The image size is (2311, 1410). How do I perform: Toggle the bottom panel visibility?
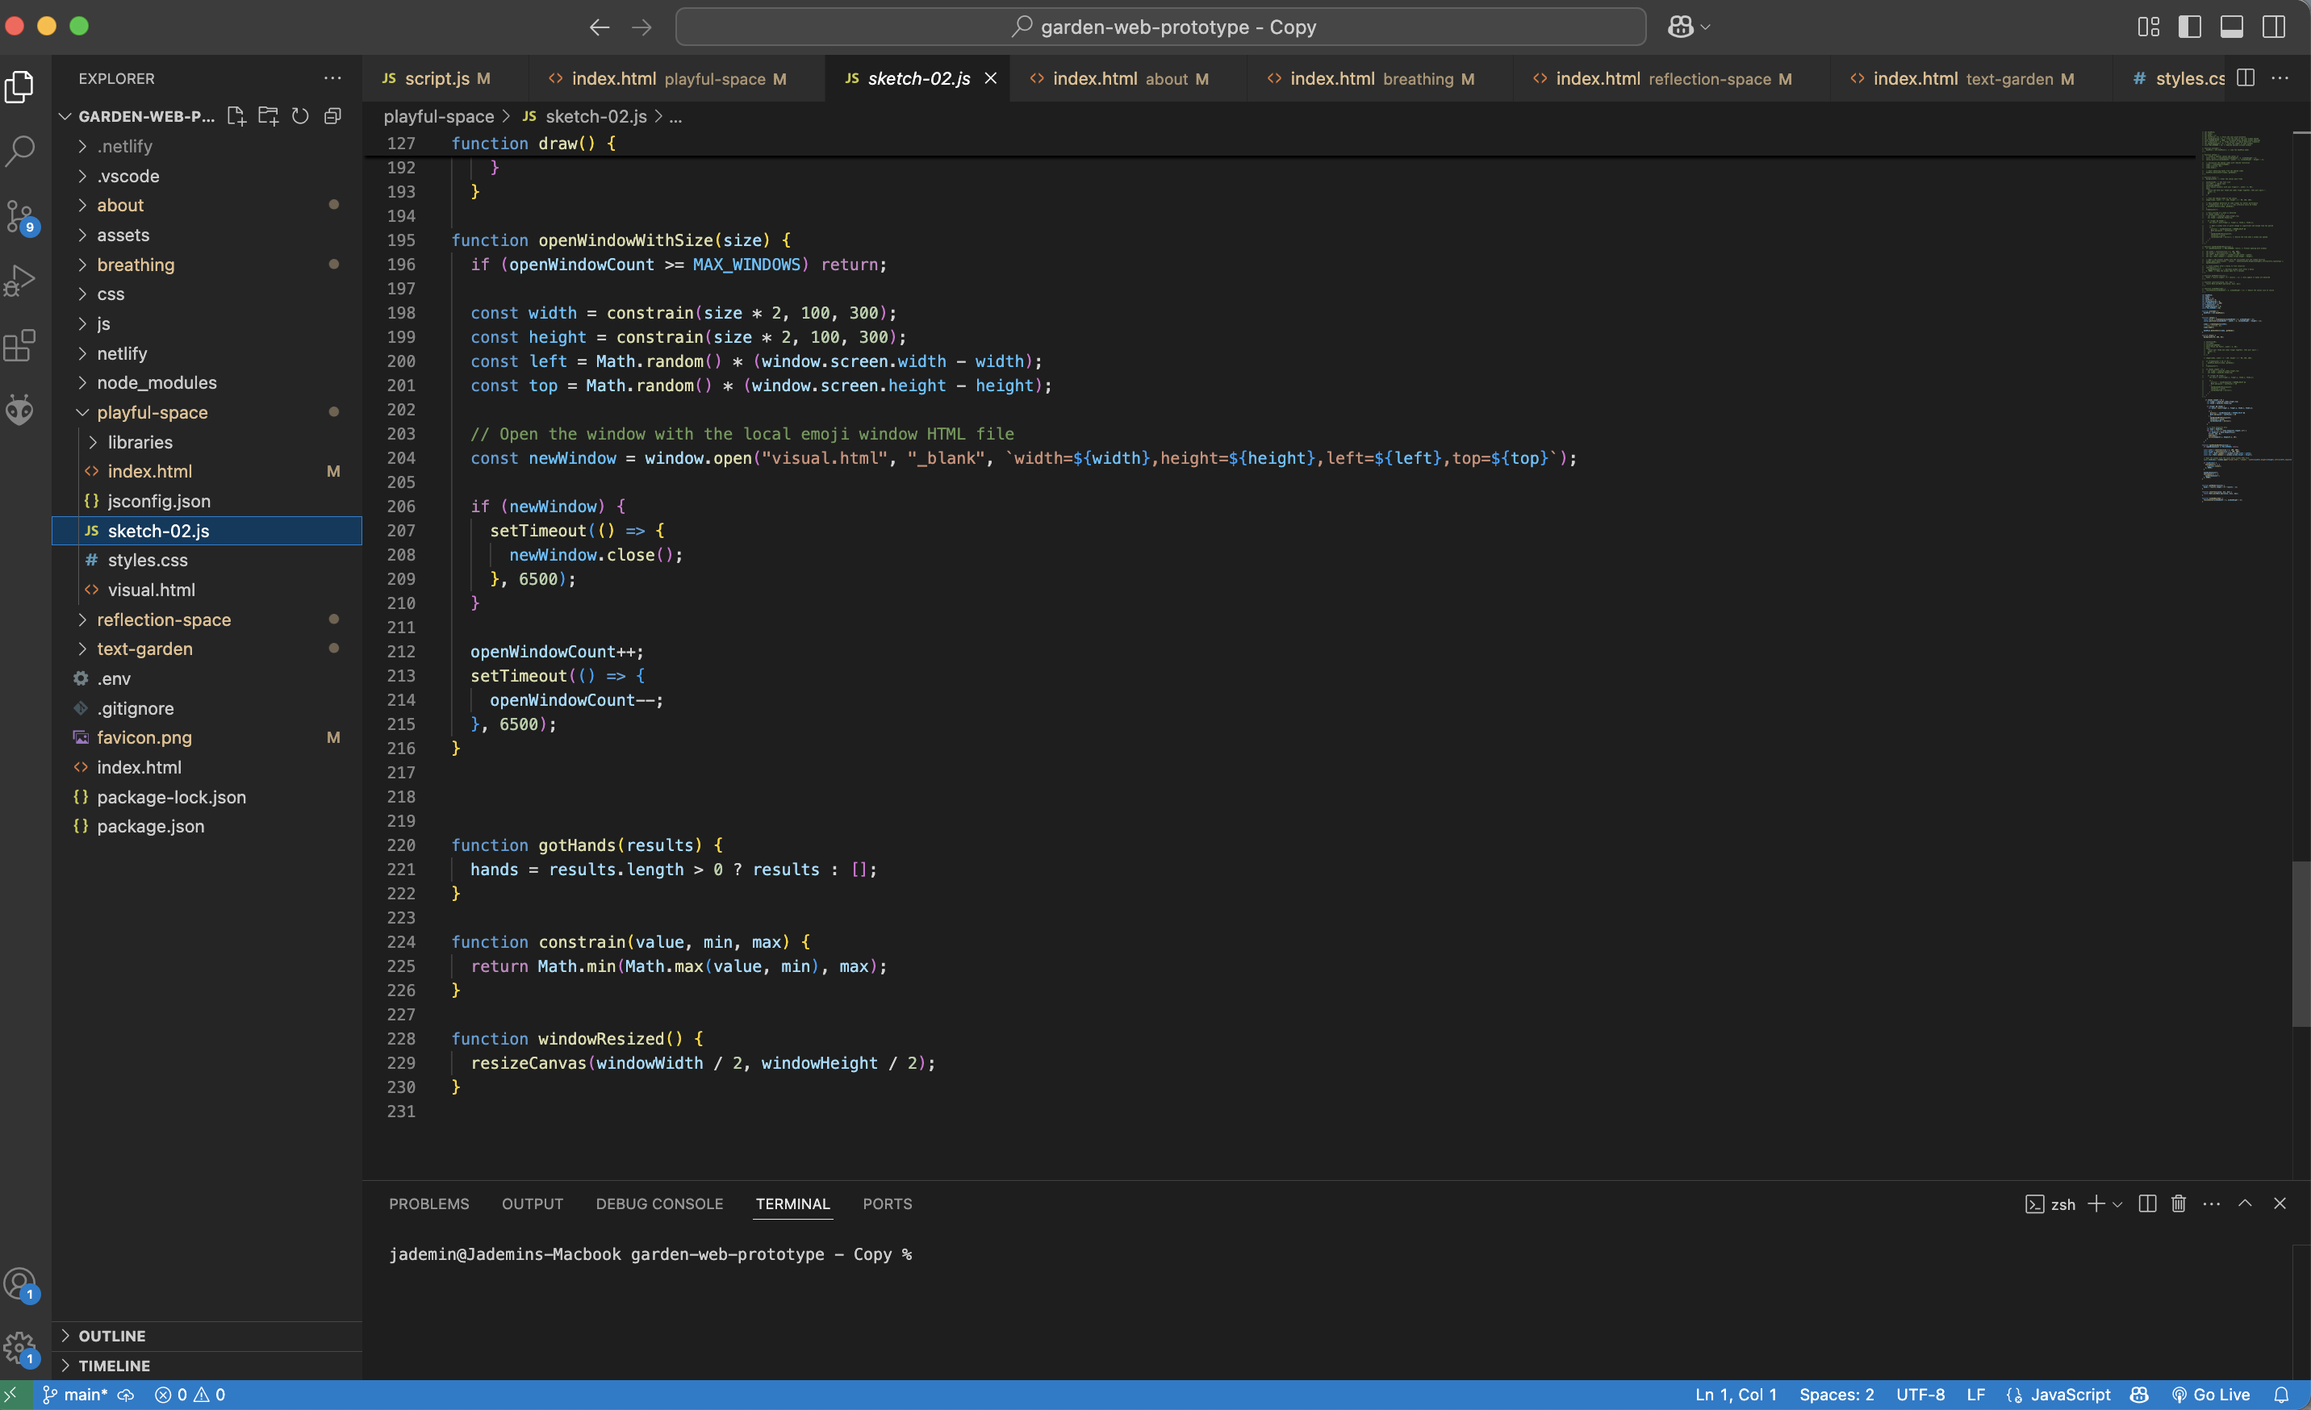click(x=2231, y=27)
